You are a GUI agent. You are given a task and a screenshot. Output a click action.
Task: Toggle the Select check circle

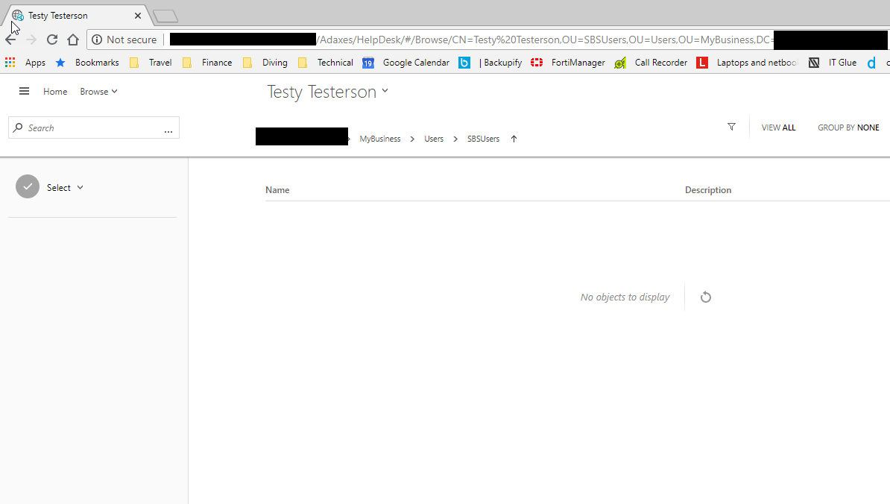[x=28, y=186]
